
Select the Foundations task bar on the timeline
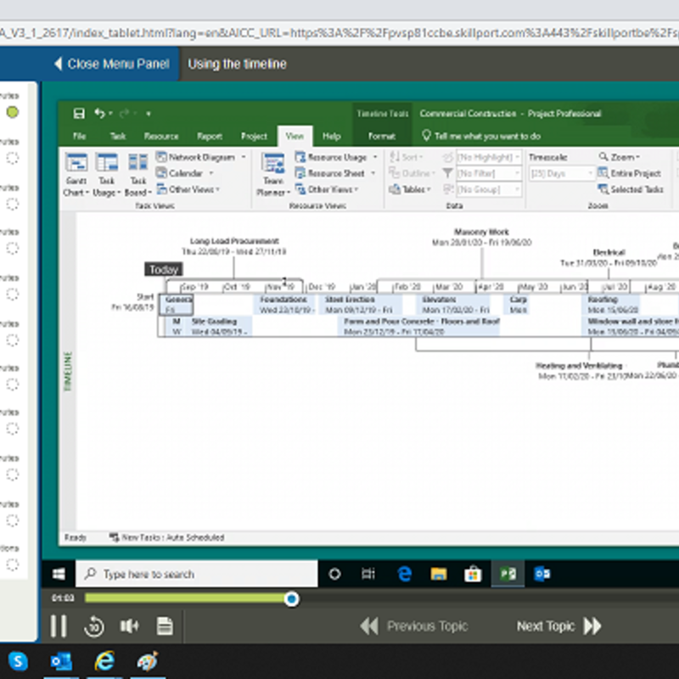(x=285, y=305)
